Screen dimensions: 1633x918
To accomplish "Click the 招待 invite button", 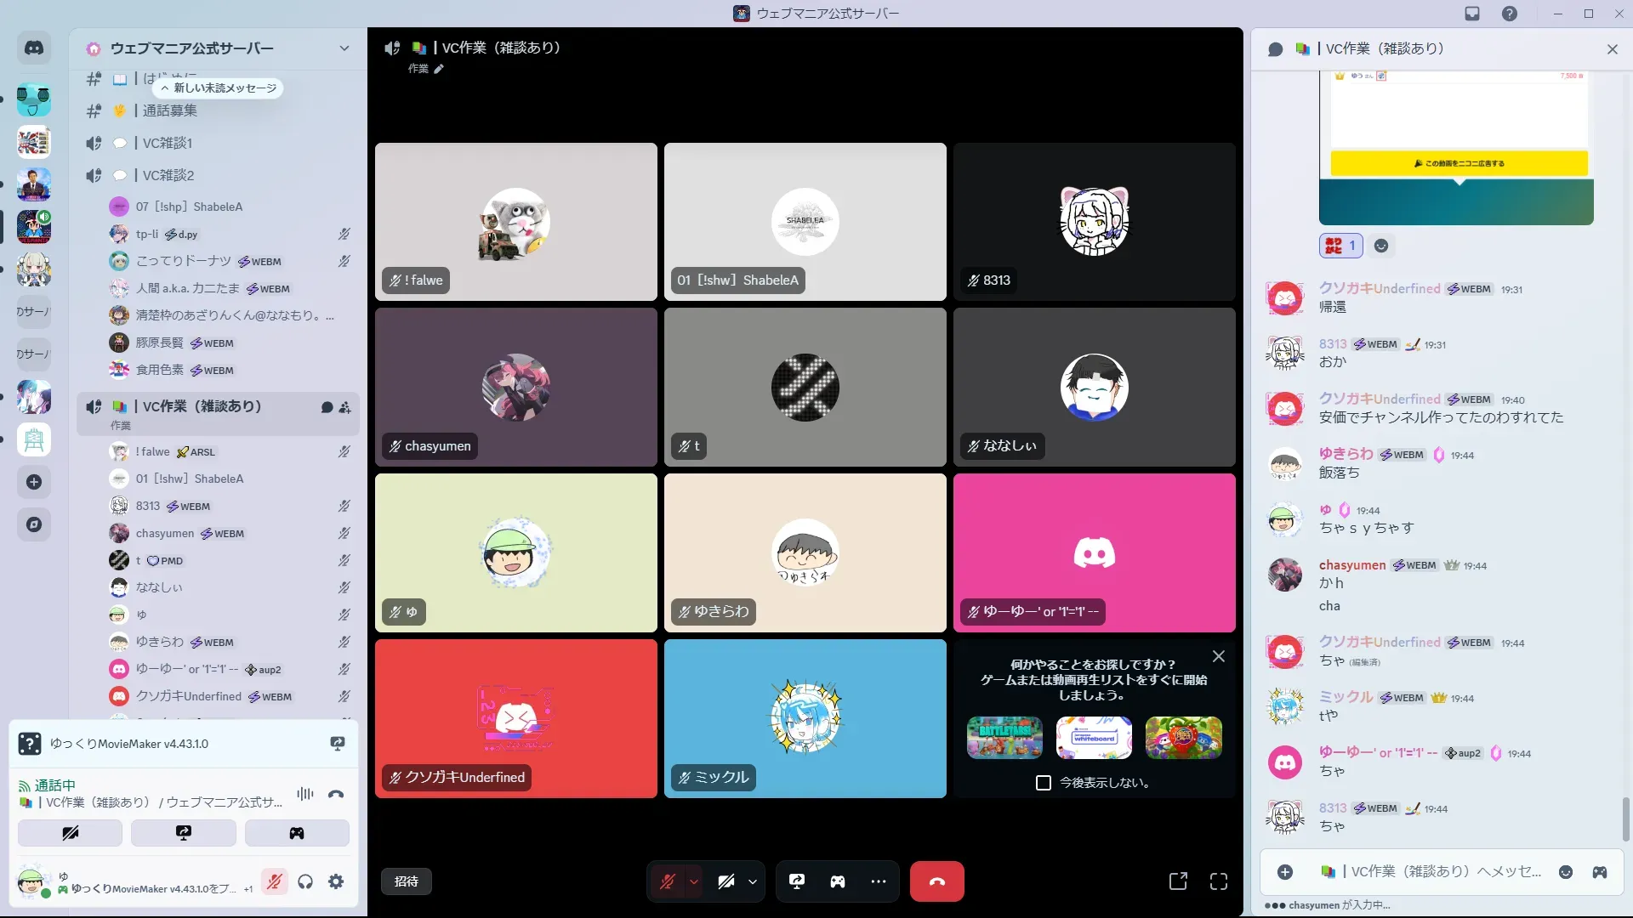I will click(407, 881).
